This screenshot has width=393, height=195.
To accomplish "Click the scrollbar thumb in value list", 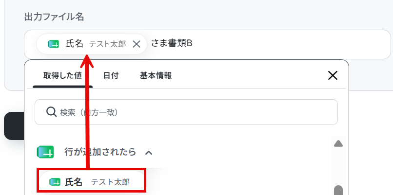I will click(338, 190).
